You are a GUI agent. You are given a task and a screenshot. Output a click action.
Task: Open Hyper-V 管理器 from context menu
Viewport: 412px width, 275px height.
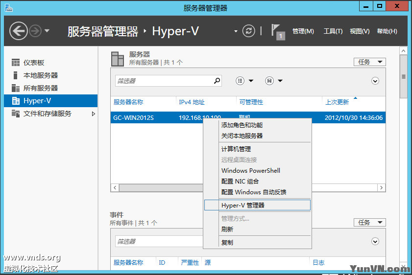coord(258,205)
